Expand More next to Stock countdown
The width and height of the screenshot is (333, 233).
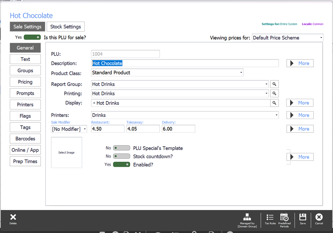pos(300,157)
